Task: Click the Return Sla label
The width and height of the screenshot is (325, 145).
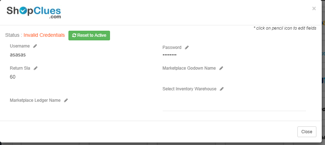Action: pos(20,68)
